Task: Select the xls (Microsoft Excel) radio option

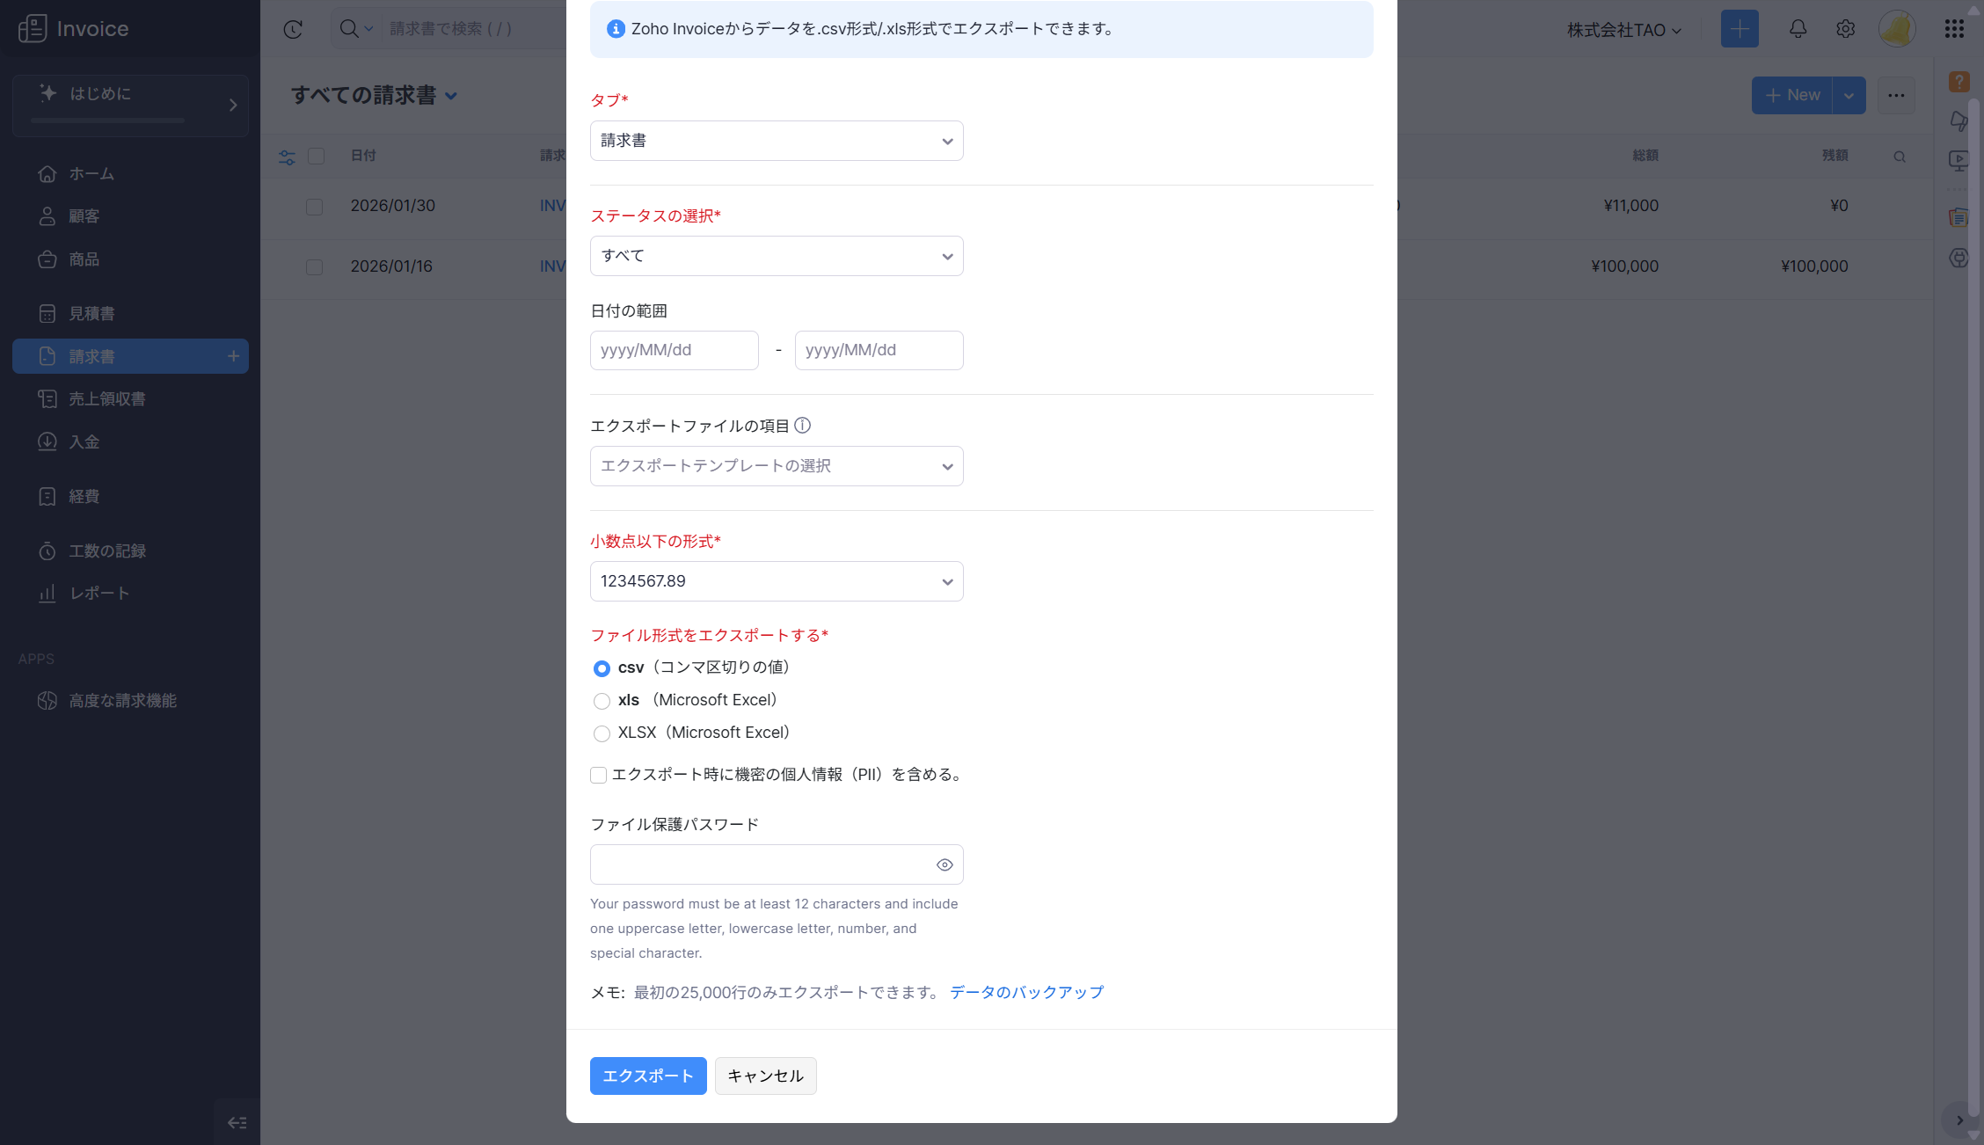Action: coord(602,701)
